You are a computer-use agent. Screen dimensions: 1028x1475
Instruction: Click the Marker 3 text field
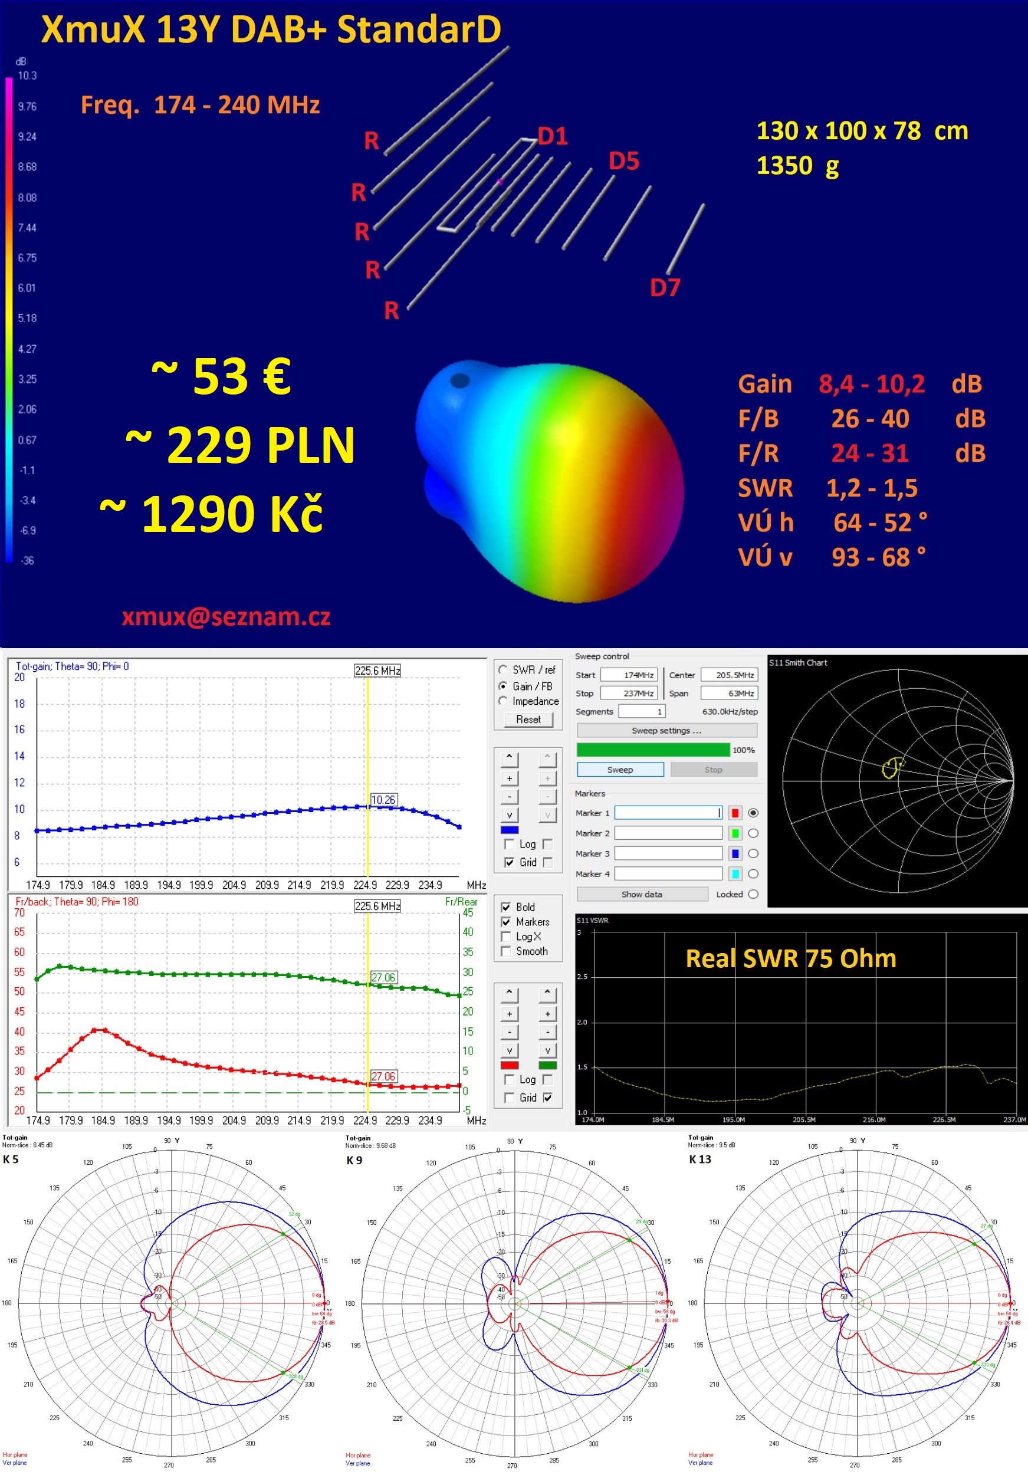click(668, 853)
